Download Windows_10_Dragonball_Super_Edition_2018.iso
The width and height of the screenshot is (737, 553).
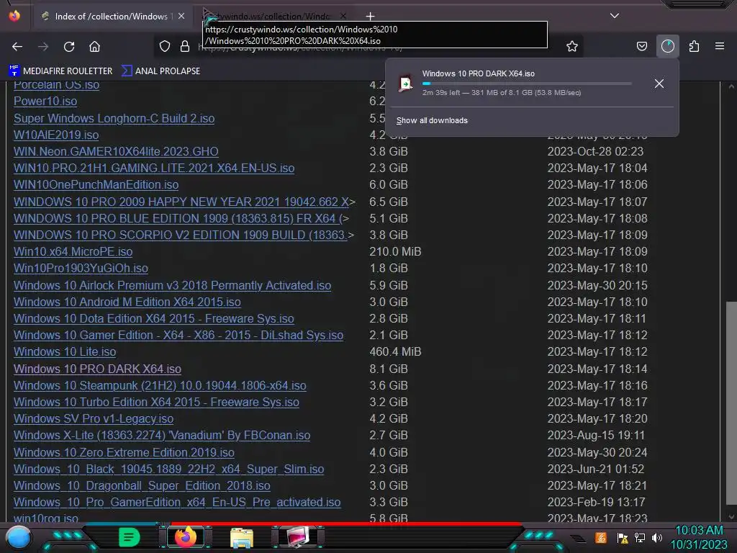(x=142, y=485)
